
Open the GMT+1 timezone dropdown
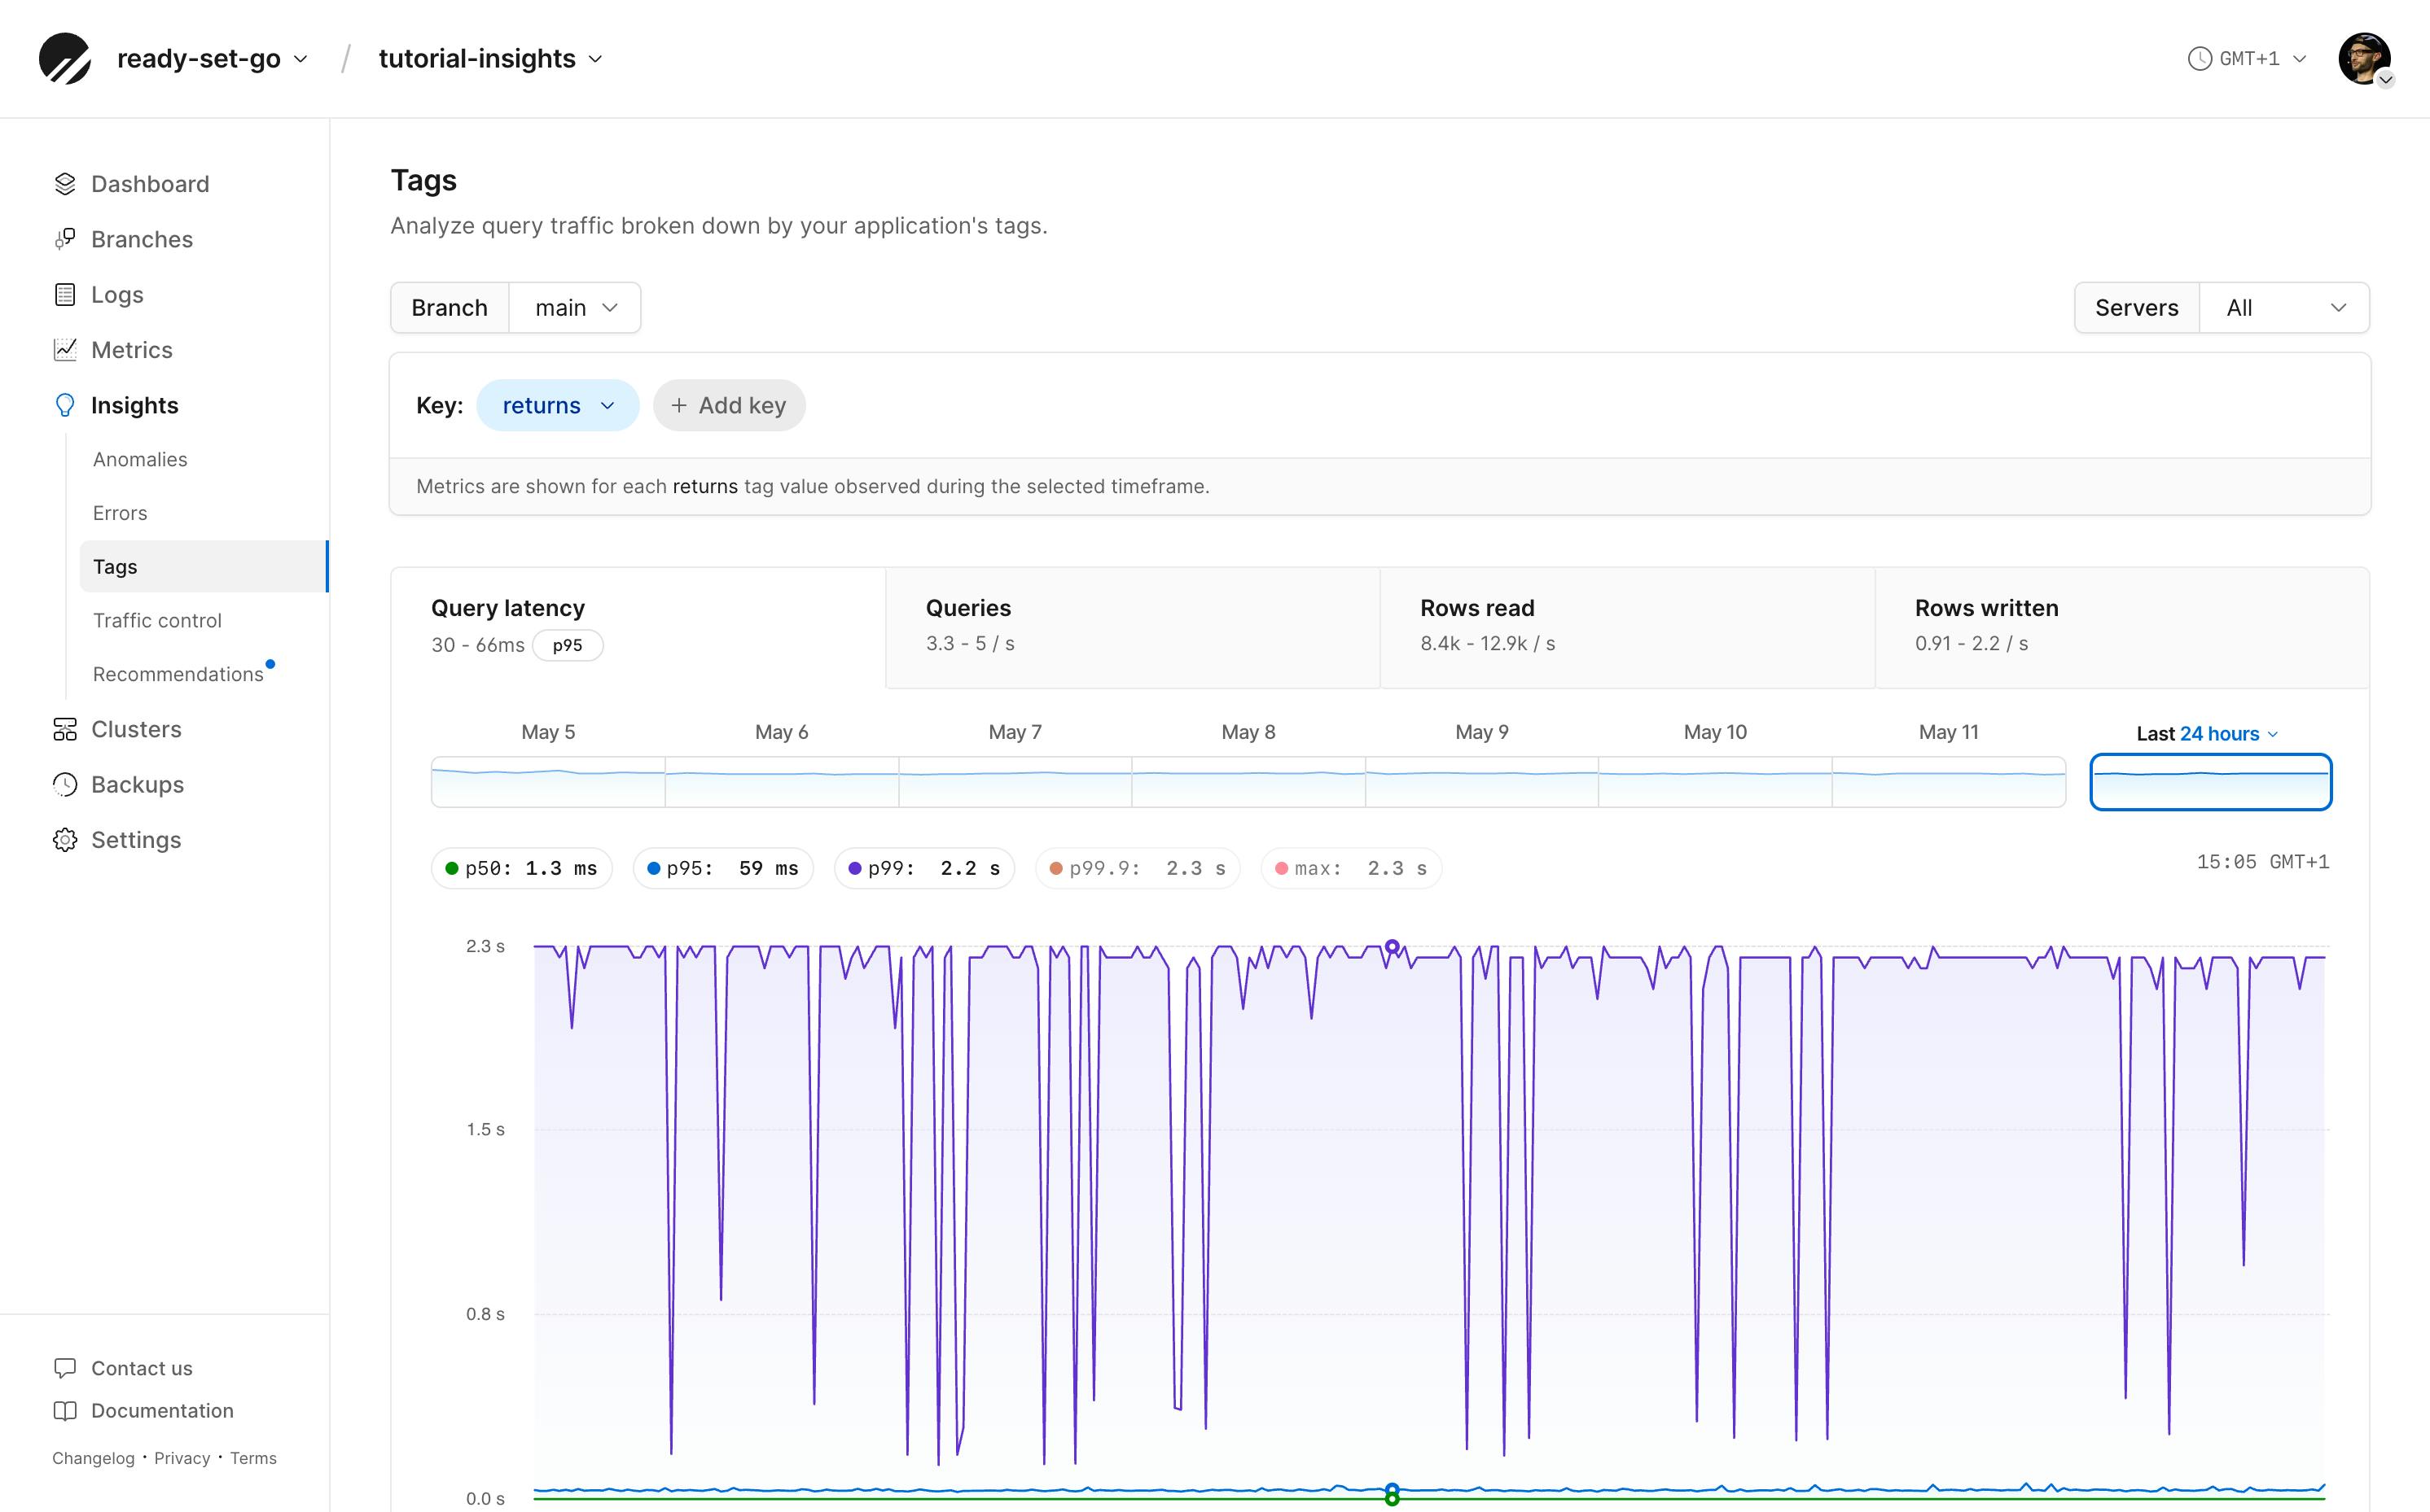2247,59
